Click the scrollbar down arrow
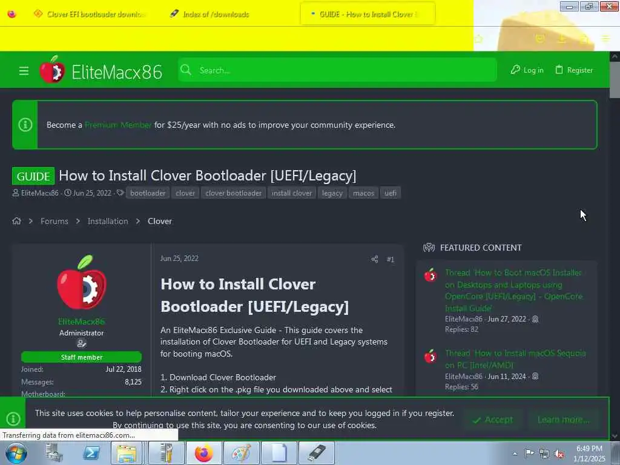 615,436
